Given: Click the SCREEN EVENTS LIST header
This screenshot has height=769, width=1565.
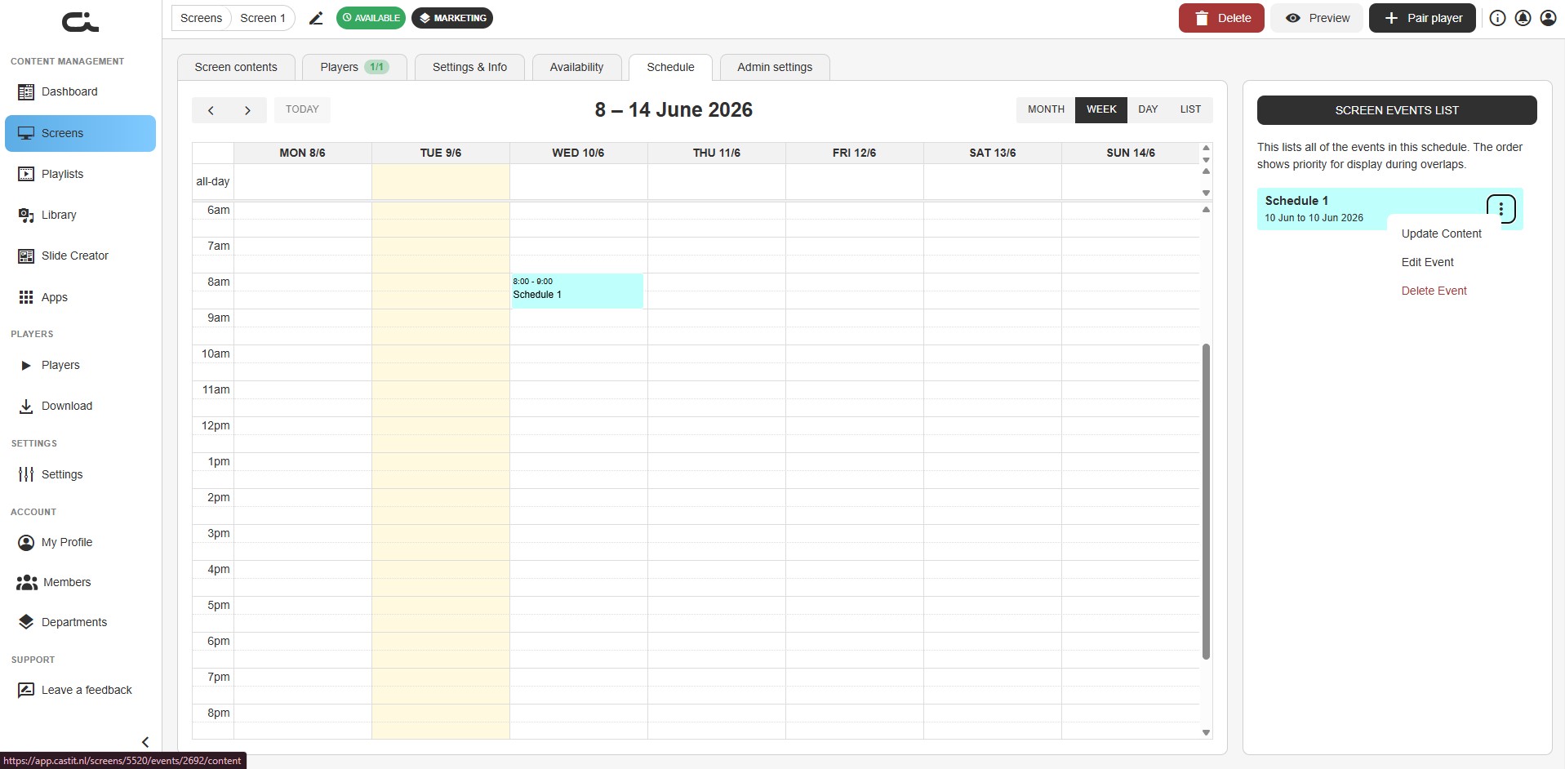Looking at the screenshot, I should click(x=1397, y=110).
